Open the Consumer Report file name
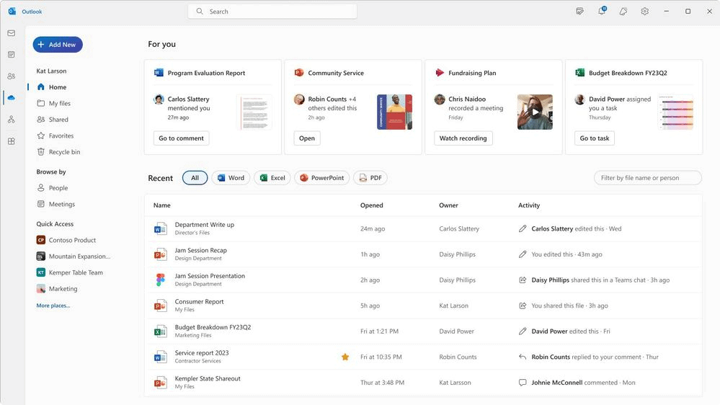The height and width of the screenshot is (405, 720). (x=200, y=302)
